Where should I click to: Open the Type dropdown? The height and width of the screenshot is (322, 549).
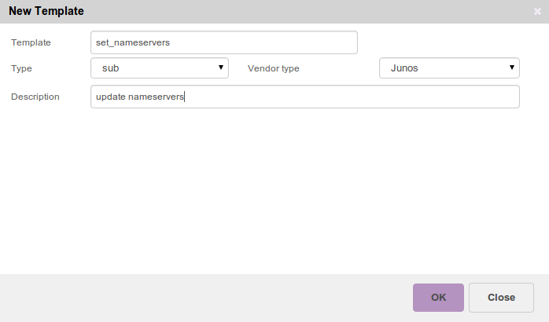(160, 68)
